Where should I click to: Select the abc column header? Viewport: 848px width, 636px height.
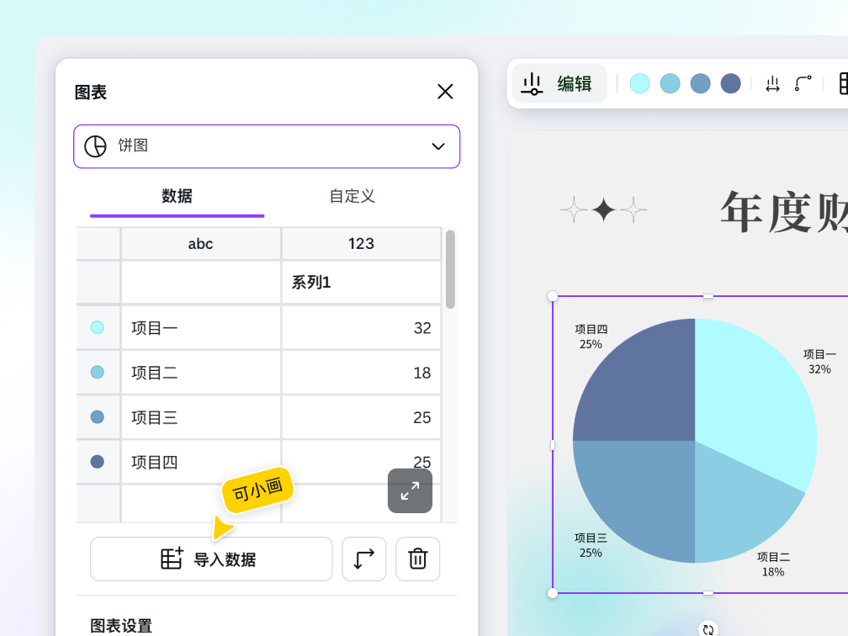coord(200,244)
